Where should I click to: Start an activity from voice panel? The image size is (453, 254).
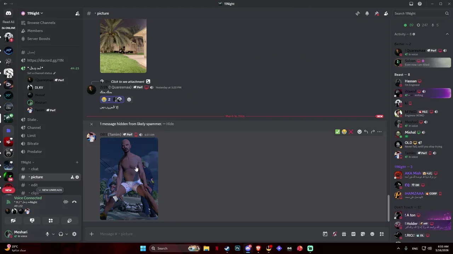(x=51, y=220)
